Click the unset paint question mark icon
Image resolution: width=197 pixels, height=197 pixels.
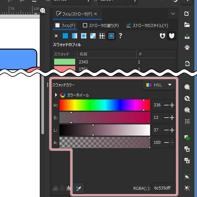tap(120, 36)
